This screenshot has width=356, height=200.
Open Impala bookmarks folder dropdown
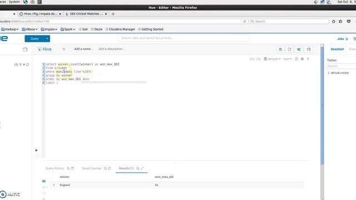pyautogui.click(x=49, y=29)
